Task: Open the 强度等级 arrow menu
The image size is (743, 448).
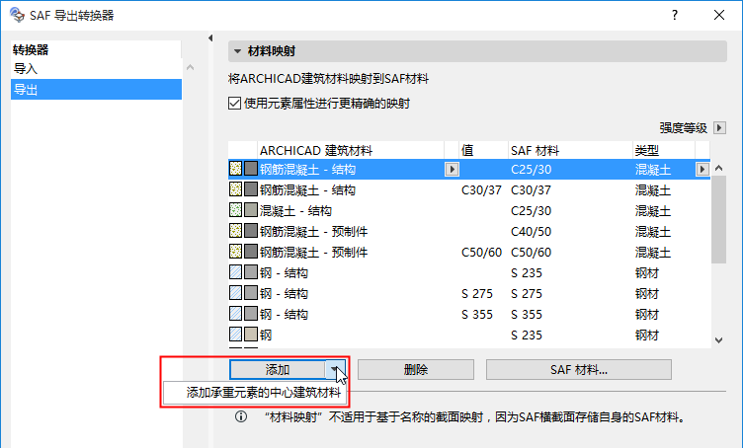Action: (x=719, y=127)
